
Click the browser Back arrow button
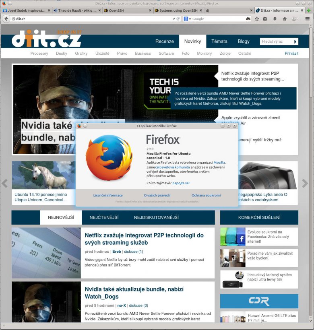coord(6,19)
